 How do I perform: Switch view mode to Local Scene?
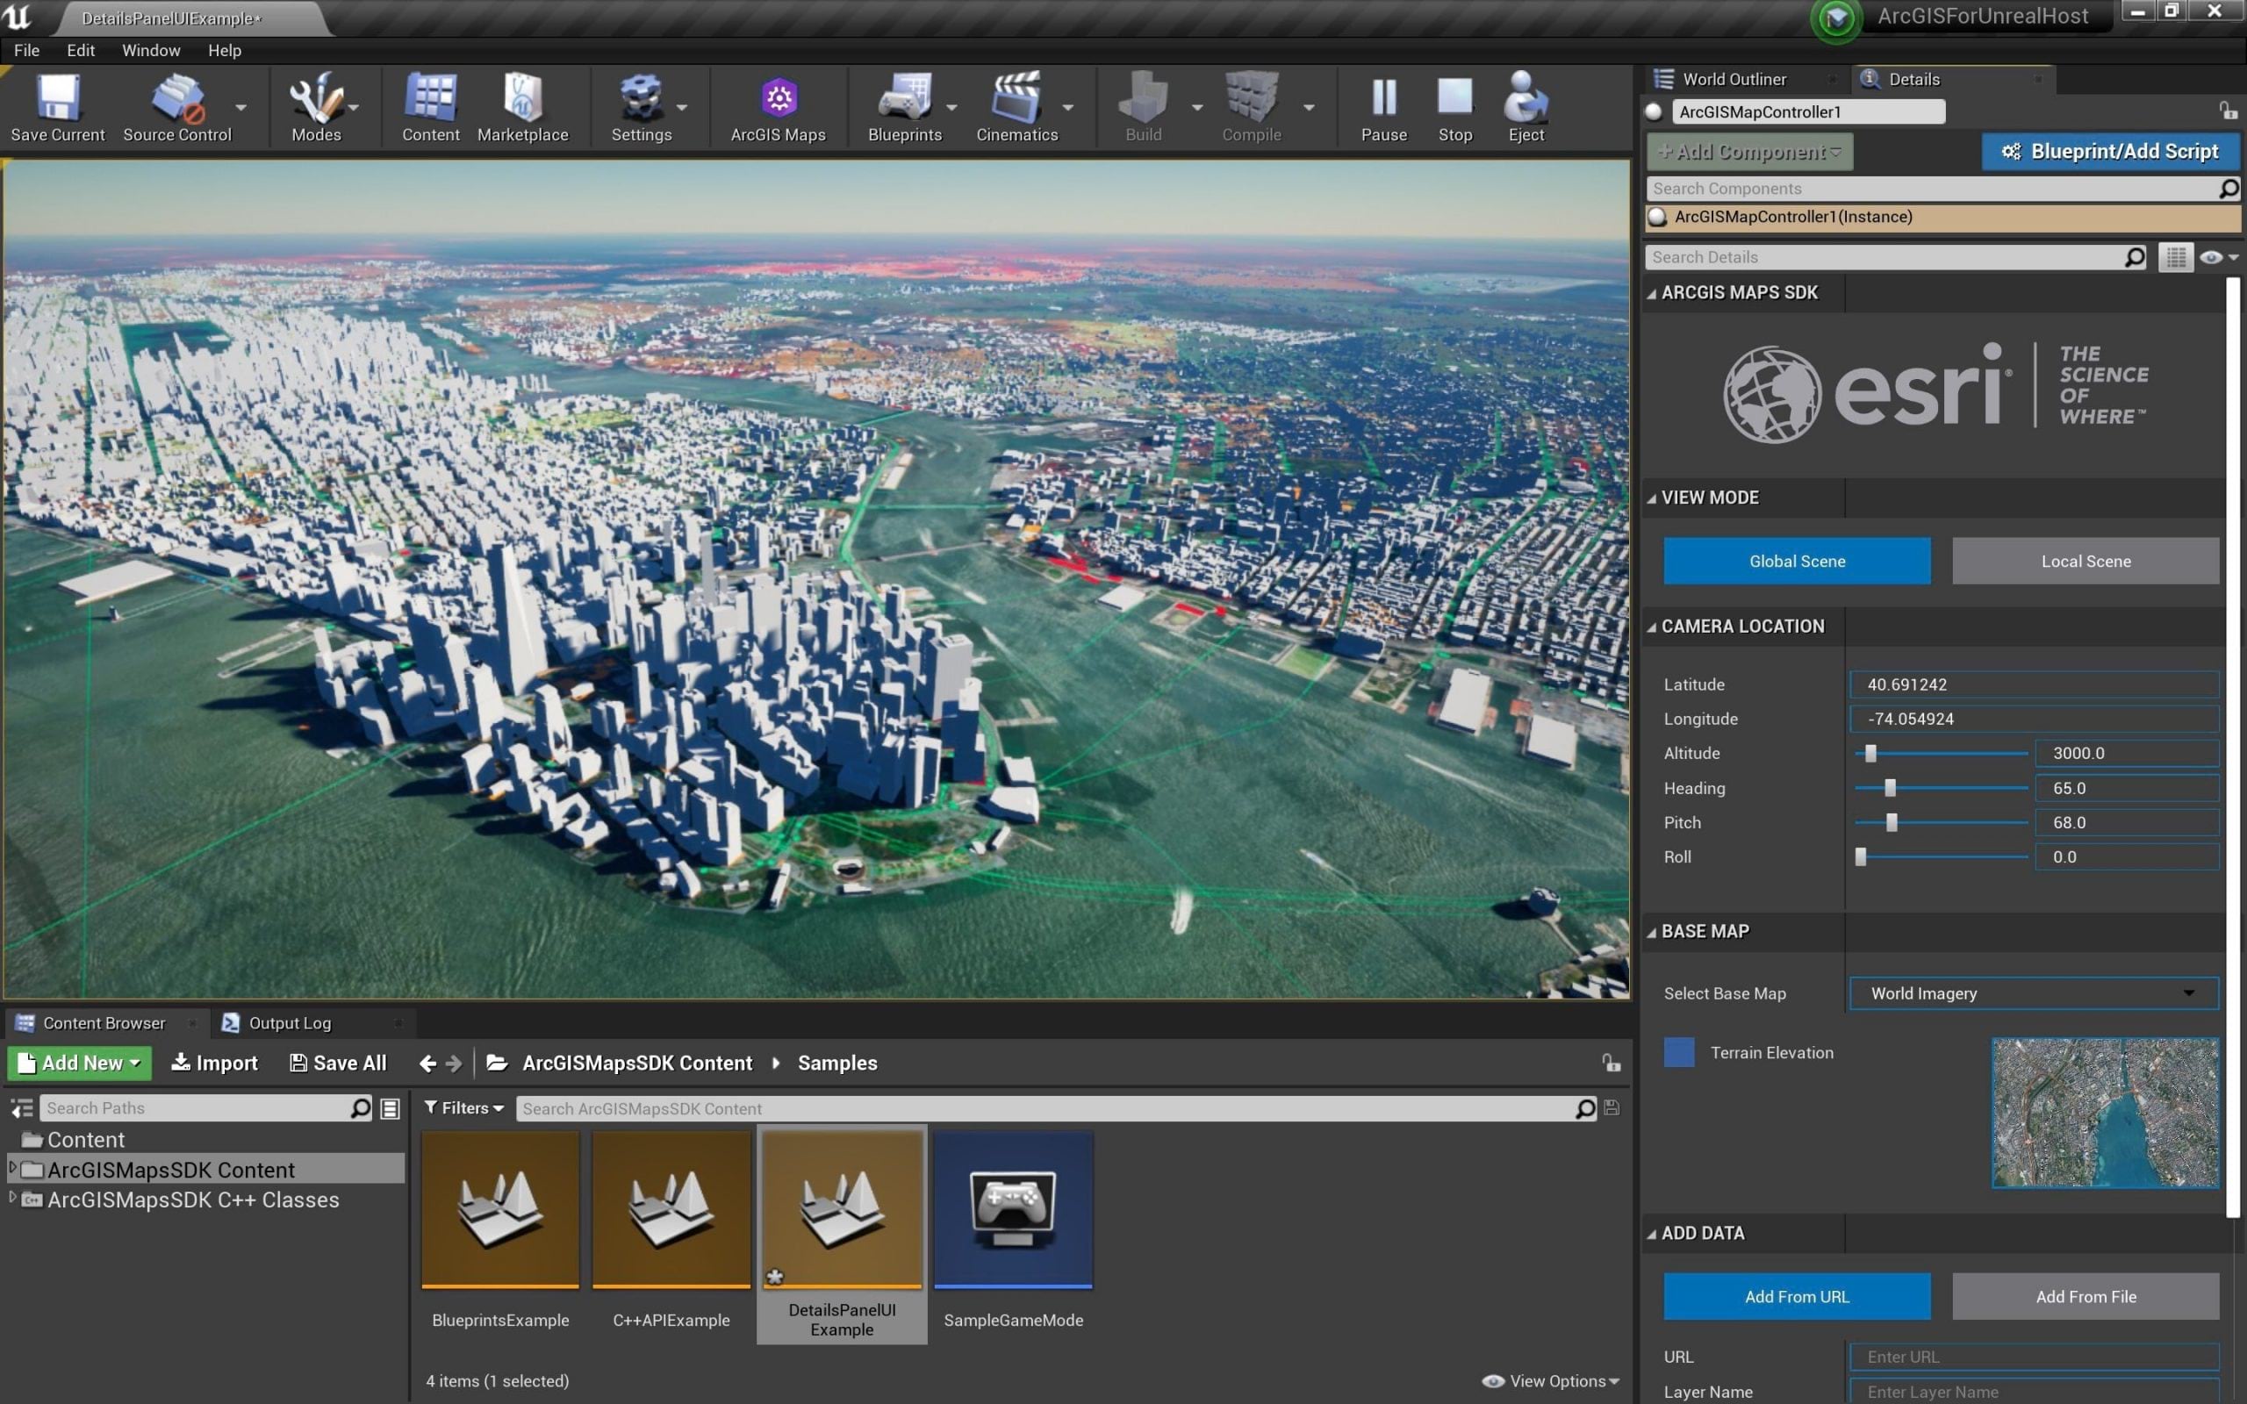tap(2085, 561)
